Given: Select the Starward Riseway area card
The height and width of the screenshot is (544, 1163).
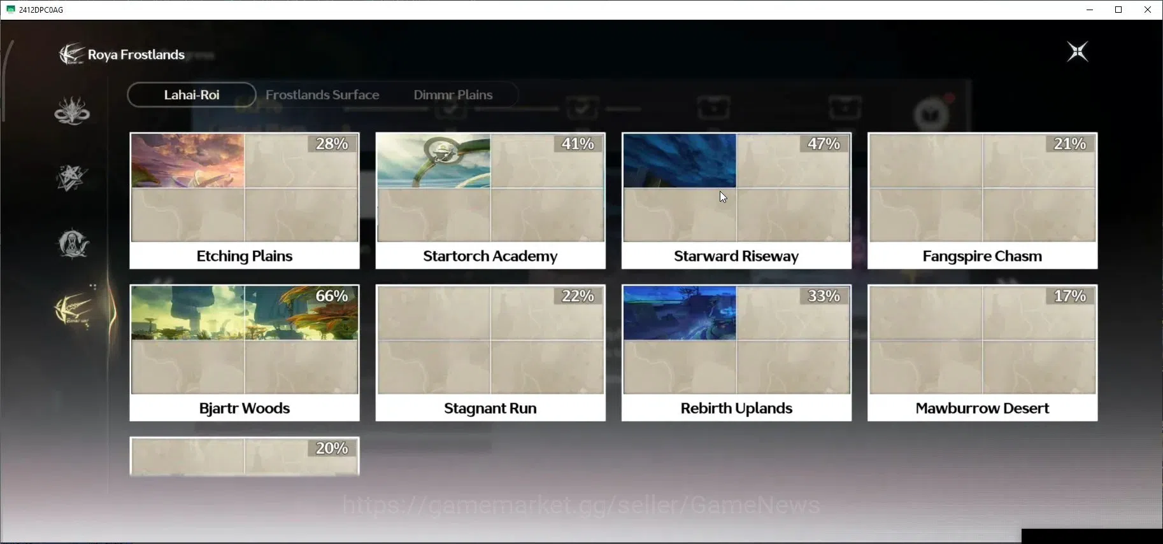Looking at the screenshot, I should point(736,200).
